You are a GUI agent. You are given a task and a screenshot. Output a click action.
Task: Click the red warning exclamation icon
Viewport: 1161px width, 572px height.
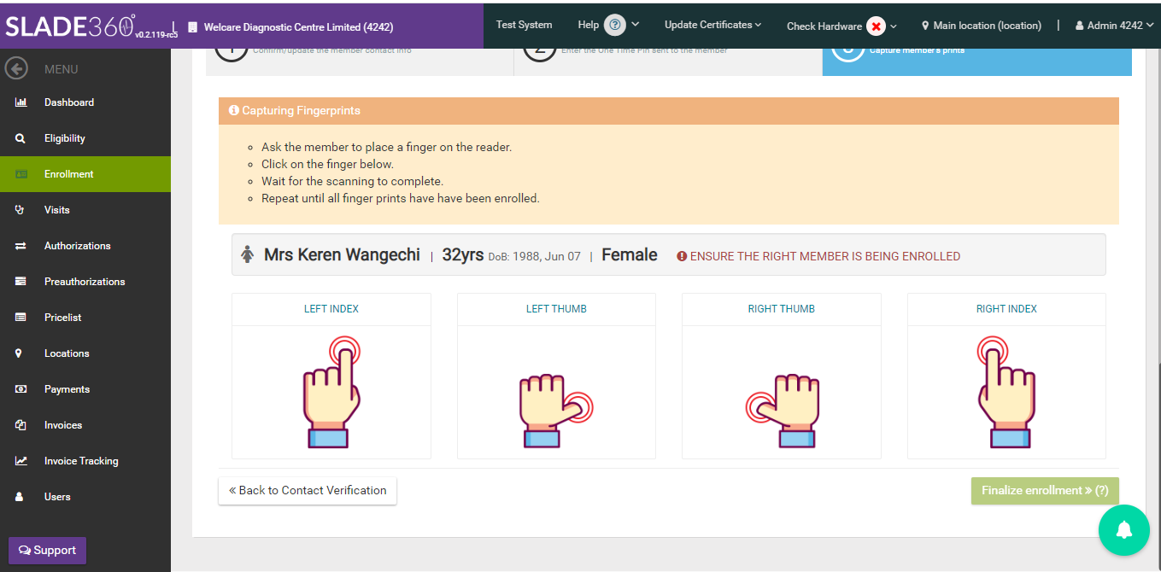[x=682, y=256]
